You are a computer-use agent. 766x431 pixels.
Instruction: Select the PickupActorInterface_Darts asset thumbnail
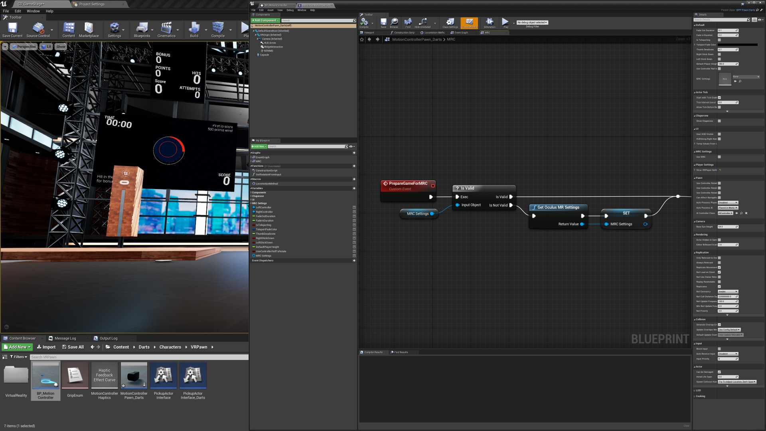pyautogui.click(x=193, y=376)
